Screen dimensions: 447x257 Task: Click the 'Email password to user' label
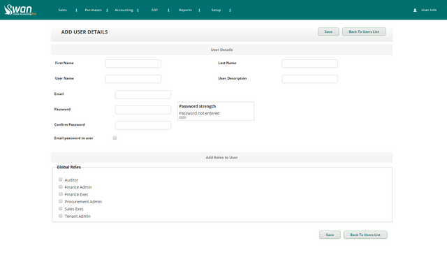click(73, 138)
